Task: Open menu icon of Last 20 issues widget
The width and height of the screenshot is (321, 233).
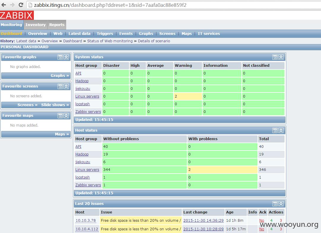Action: click(275, 204)
